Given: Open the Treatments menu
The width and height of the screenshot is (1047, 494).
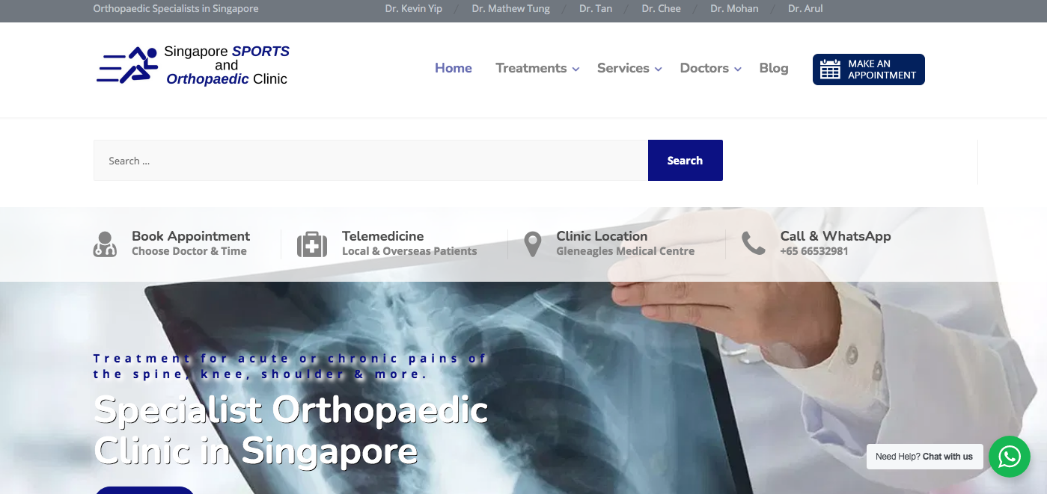Looking at the screenshot, I should (531, 68).
